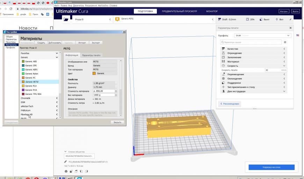Screen dimensions: 304x179
Task: Switch to Предварительный просмотр stage
Action: tap(179, 11)
